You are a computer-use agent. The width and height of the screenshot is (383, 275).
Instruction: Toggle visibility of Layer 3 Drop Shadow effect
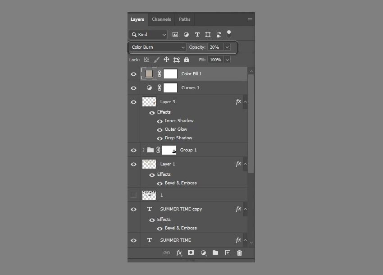[160, 138]
